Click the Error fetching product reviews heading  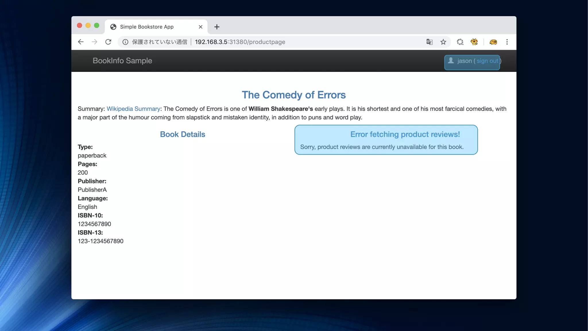[405, 134]
